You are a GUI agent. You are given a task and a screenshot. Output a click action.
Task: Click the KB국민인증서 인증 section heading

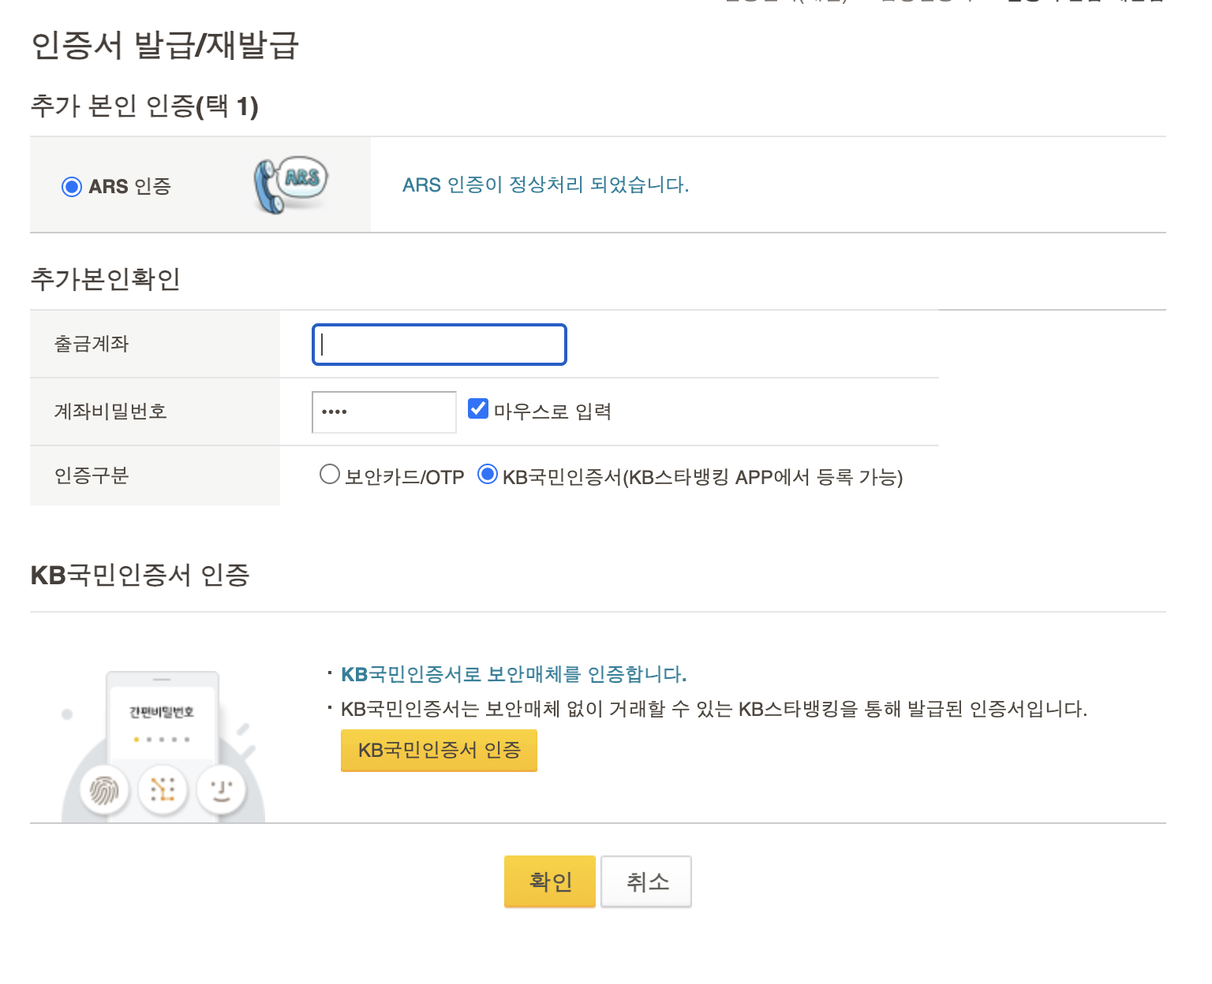pos(140,575)
